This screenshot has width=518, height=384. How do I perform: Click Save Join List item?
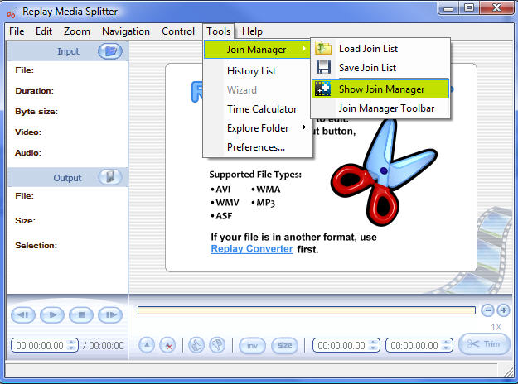coord(380,68)
